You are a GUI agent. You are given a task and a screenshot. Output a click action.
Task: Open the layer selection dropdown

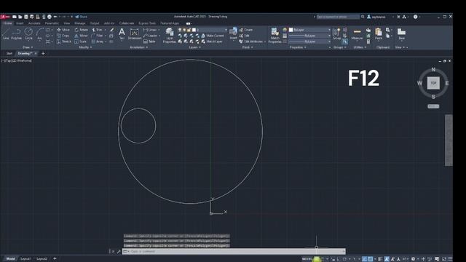[x=202, y=30]
